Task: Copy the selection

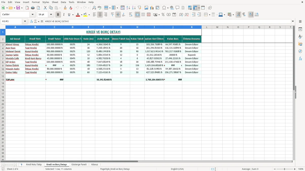Action: (x=51, y=8)
